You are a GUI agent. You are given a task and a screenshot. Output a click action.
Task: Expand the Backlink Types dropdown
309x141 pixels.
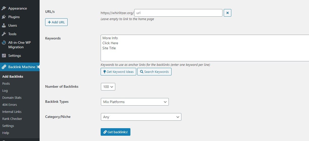pyautogui.click(x=134, y=102)
